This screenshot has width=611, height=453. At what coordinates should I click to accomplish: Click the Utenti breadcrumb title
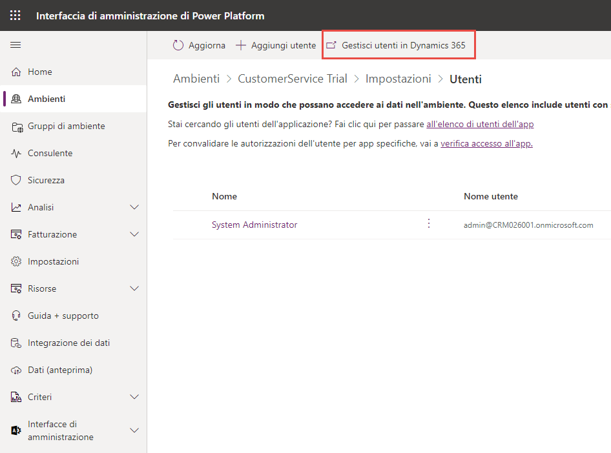[x=466, y=79]
